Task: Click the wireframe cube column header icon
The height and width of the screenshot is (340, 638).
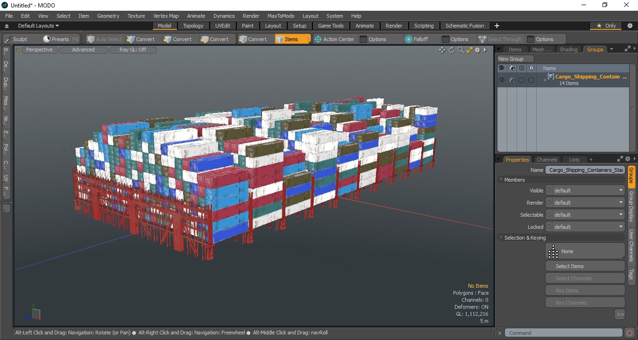Action: coord(522,68)
